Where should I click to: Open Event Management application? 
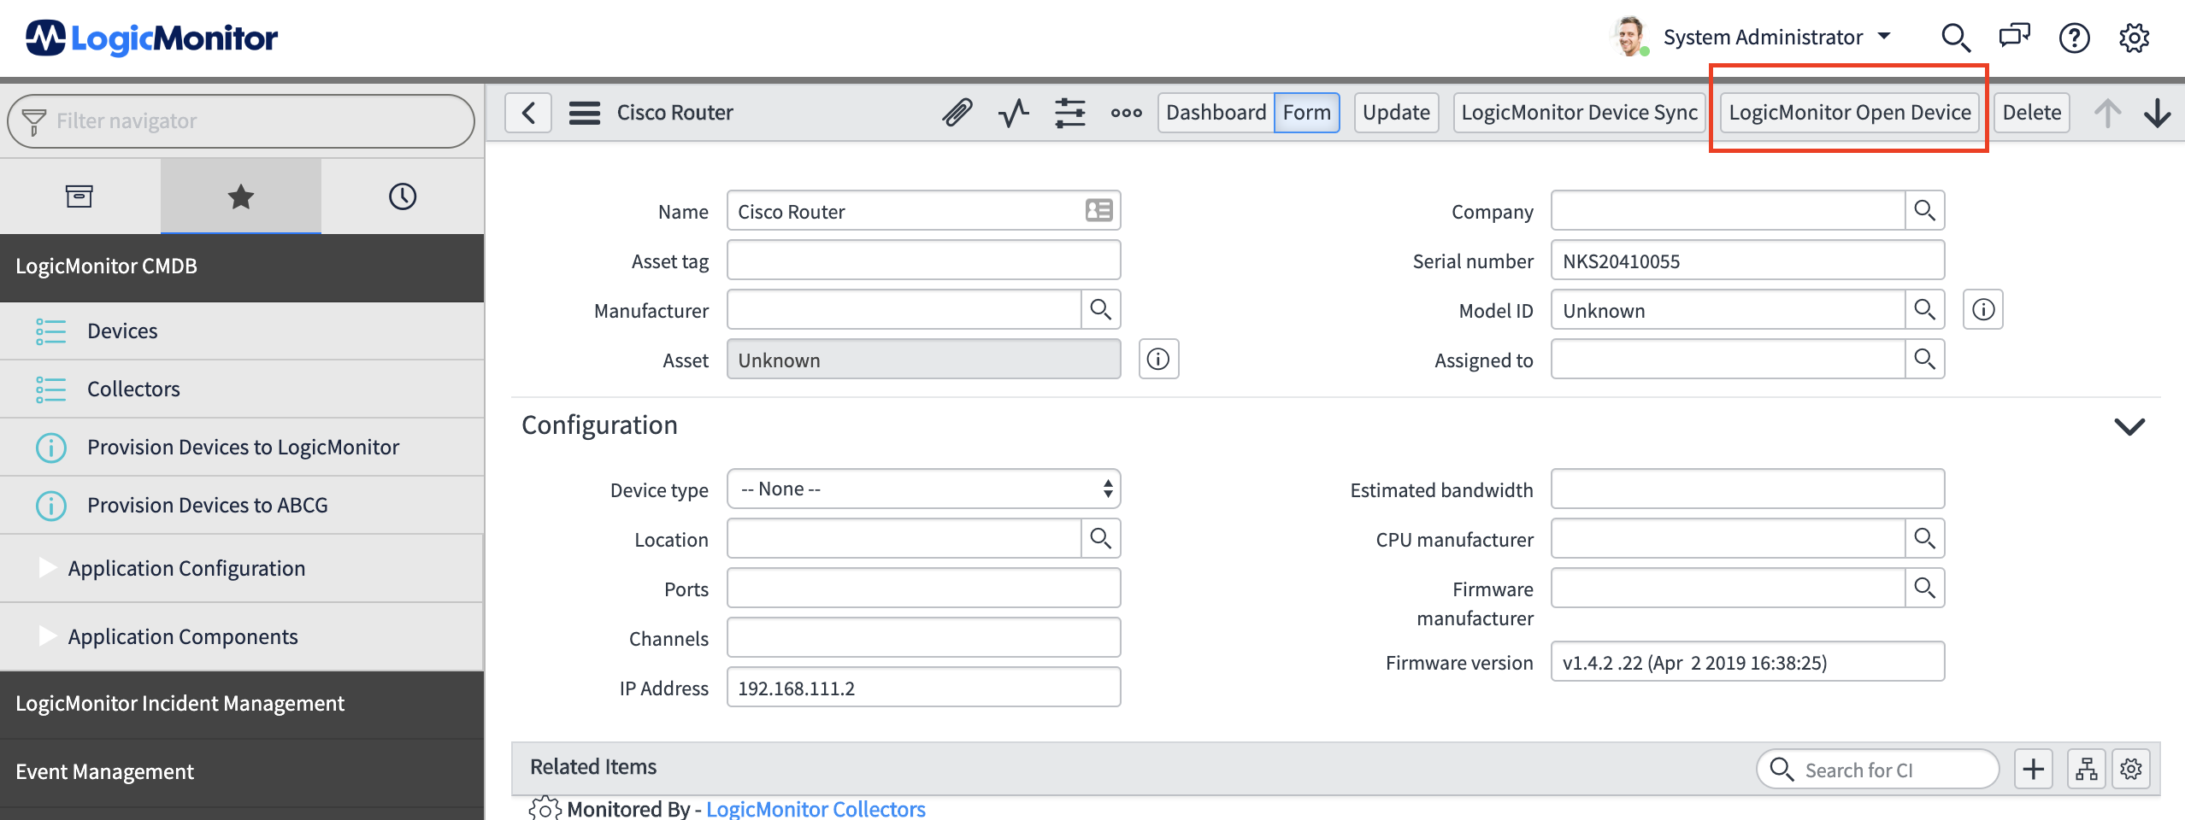coord(242,772)
